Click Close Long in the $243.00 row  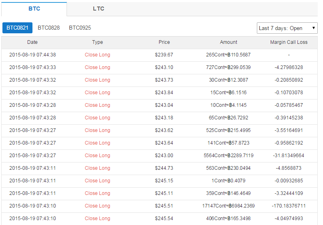click(x=97, y=156)
